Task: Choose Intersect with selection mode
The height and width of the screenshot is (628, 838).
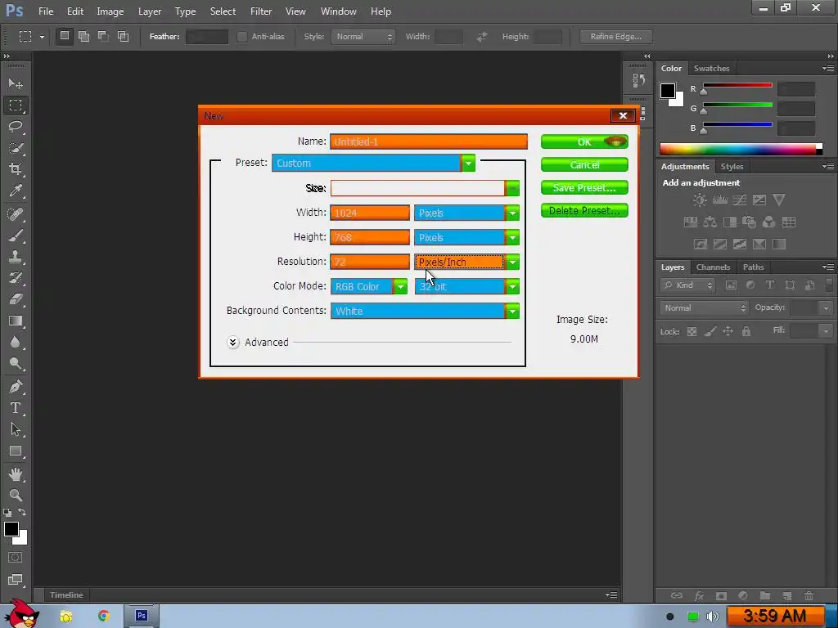Action: point(124,36)
